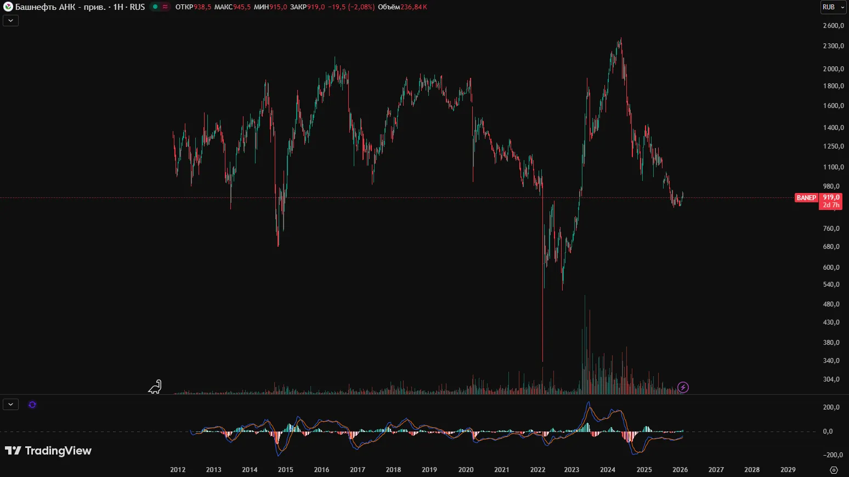
Task: Click the pink approximately-equal data status icon
Action: [x=165, y=7]
